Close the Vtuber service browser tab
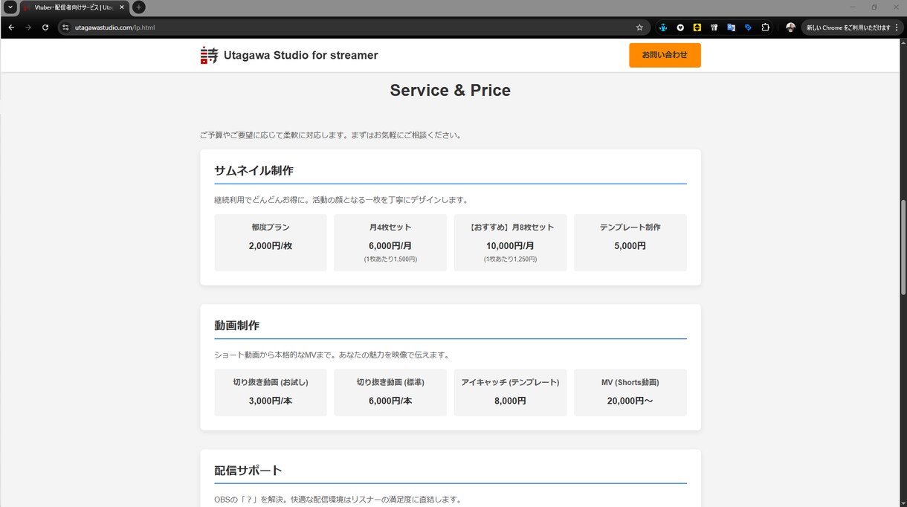The height and width of the screenshot is (507, 907). 122,7
